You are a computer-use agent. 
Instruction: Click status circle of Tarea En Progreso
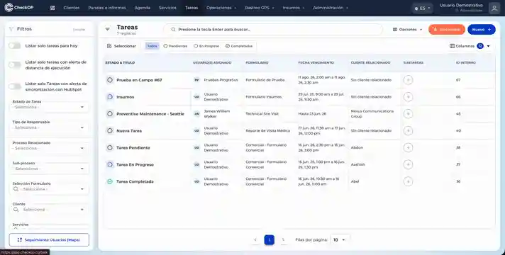tap(110, 164)
